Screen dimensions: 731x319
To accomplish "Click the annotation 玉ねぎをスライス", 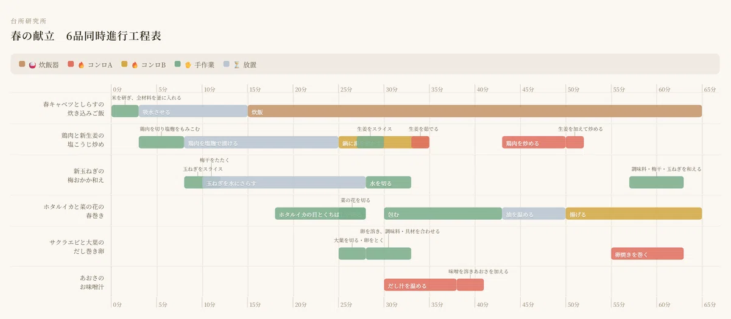I will 203,169.
